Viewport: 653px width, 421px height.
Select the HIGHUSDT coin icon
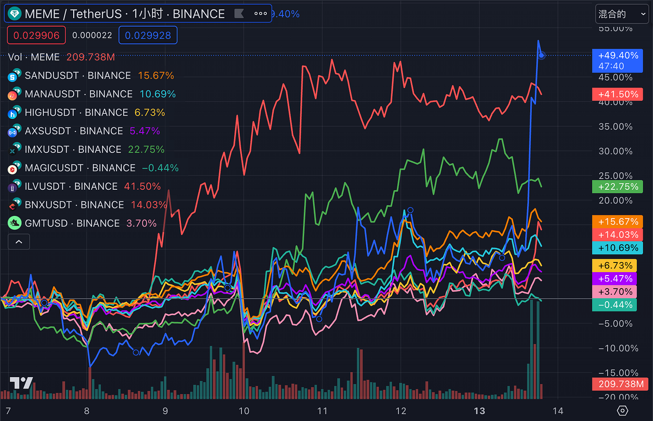click(x=14, y=112)
